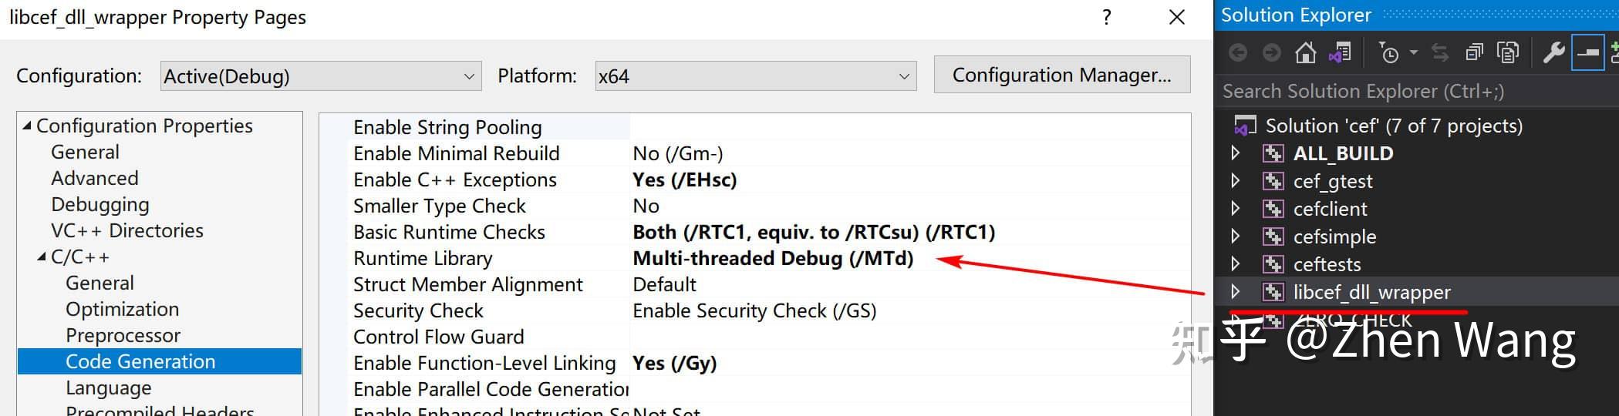The height and width of the screenshot is (416, 1619).
Task: Open the Configuration Manager dialog
Action: pyautogui.click(x=1061, y=75)
